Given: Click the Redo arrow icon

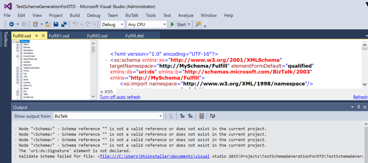Looking at the screenshot, I should pos(88,24).
